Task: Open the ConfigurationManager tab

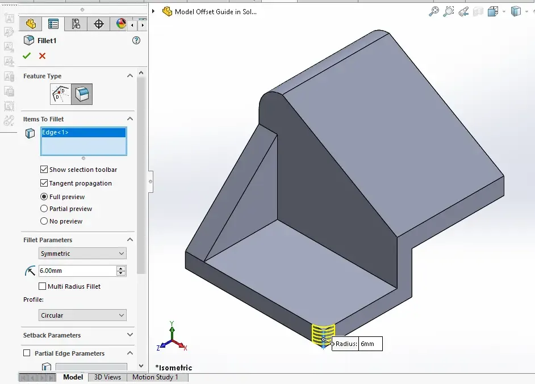Action: pyautogui.click(x=76, y=24)
